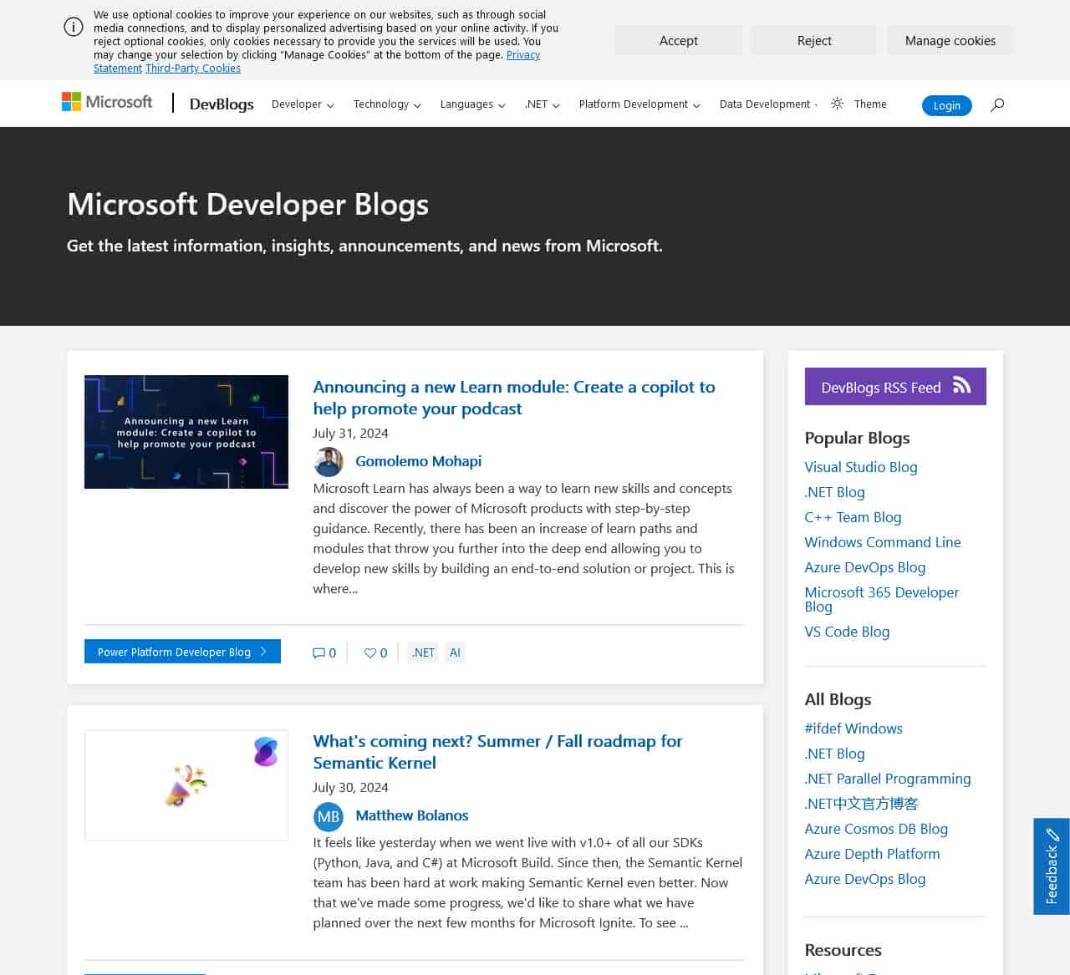Click the cookie notice info icon
Image resolution: width=1070 pixels, height=975 pixels.
point(74,27)
